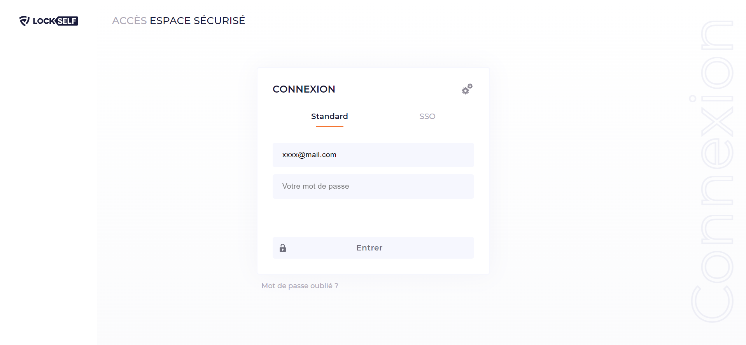
Task: Click the dark SELF badge in the logo
Action: tap(67, 21)
